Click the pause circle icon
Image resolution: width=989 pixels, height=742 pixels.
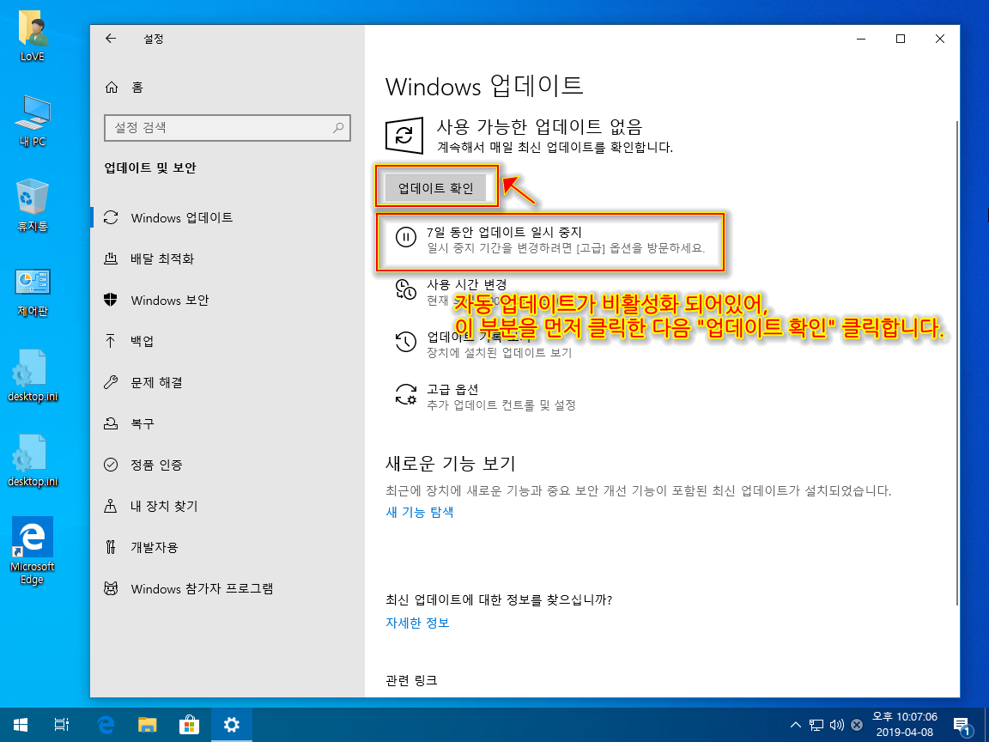405,237
